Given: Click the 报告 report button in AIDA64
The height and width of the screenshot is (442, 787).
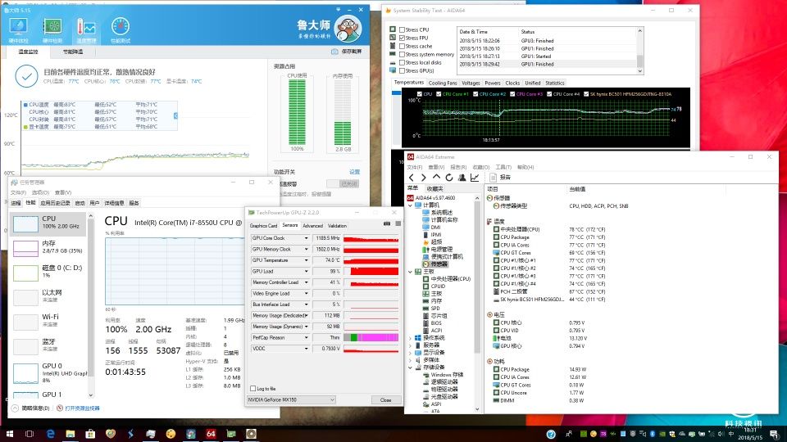Looking at the screenshot, I should (500, 178).
